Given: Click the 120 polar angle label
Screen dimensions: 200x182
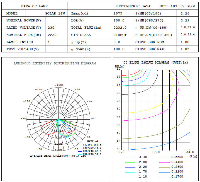Looking at the screenshot, I should (x=89, y=101).
